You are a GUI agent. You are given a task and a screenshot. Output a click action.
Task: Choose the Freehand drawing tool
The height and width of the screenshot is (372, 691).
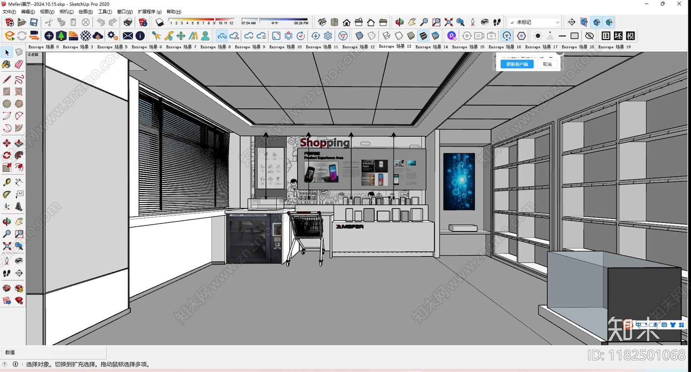(x=19, y=79)
